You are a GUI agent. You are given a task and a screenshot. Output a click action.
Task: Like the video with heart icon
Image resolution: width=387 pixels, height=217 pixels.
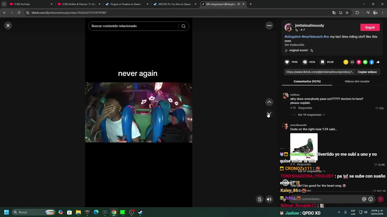point(287,62)
